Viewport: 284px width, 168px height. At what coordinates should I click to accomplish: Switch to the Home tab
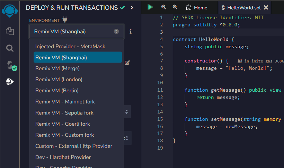(196, 8)
